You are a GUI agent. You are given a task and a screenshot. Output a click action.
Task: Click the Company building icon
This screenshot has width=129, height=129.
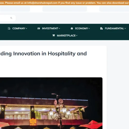9,28
